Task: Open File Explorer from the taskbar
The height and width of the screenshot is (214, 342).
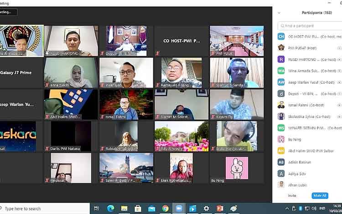Action: (124, 209)
